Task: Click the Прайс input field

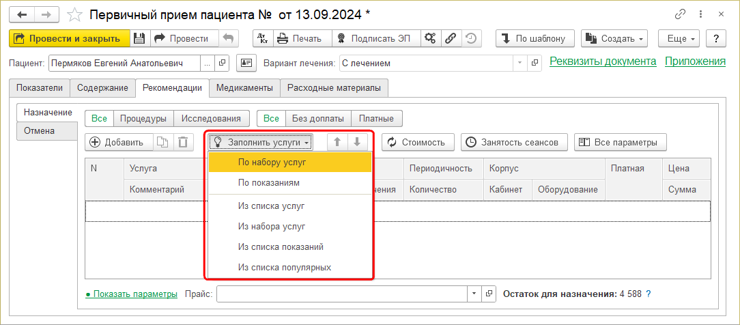Action: point(341,294)
